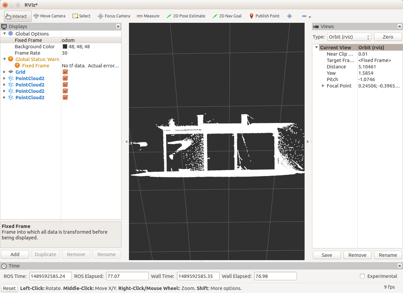Click the Add display button
This screenshot has width=403, height=293.
[x=15, y=254]
